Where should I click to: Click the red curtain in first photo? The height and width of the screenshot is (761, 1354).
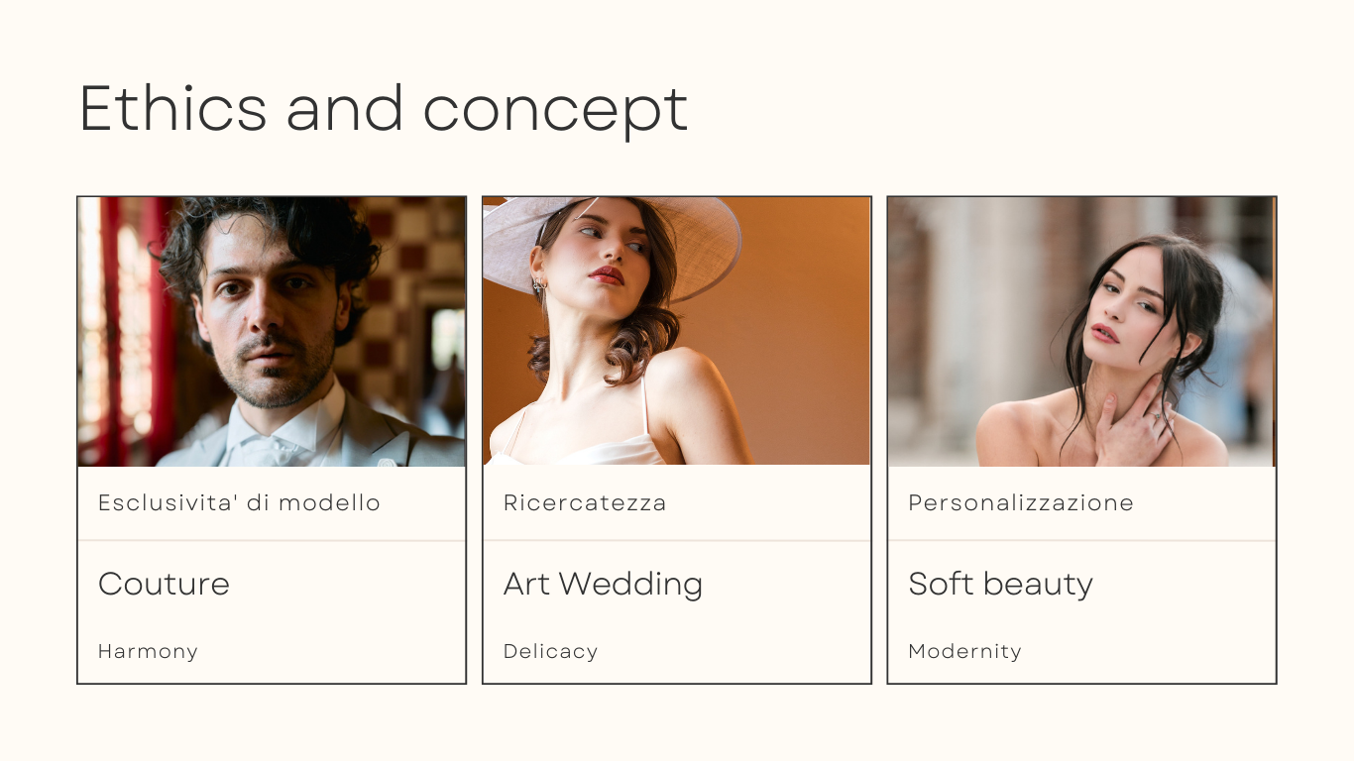159,327
